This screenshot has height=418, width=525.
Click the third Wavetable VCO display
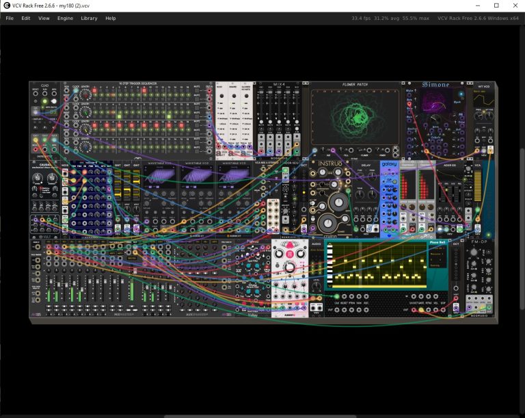234,176
